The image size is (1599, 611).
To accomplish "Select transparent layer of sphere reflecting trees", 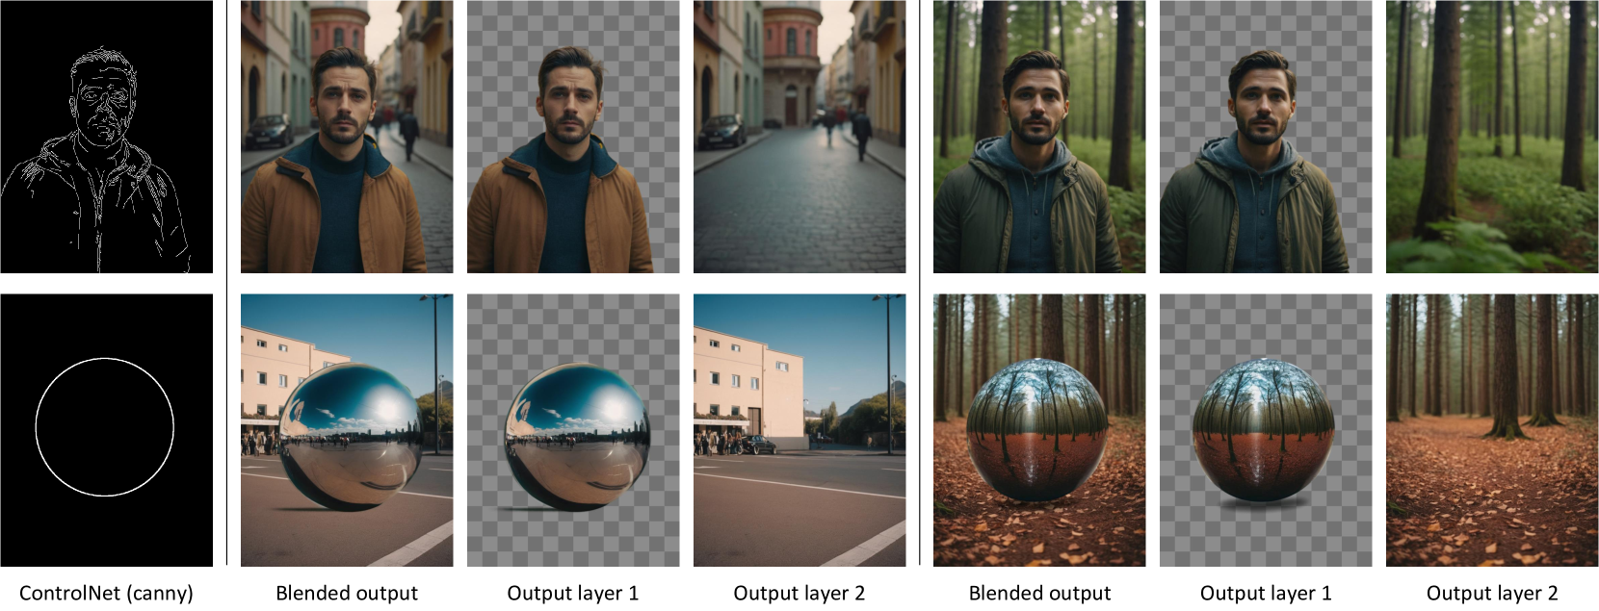I will tap(1266, 430).
